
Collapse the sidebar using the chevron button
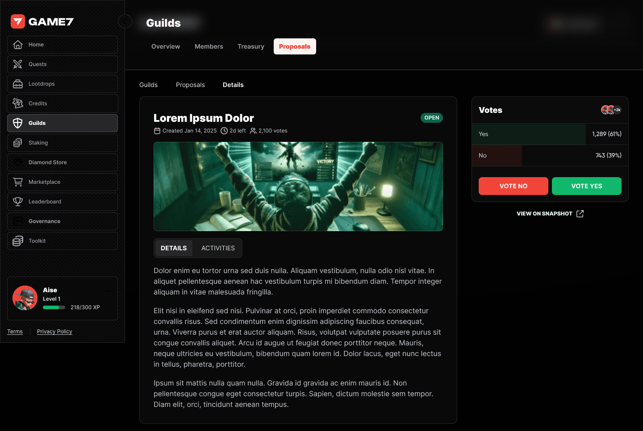pyautogui.click(x=125, y=21)
